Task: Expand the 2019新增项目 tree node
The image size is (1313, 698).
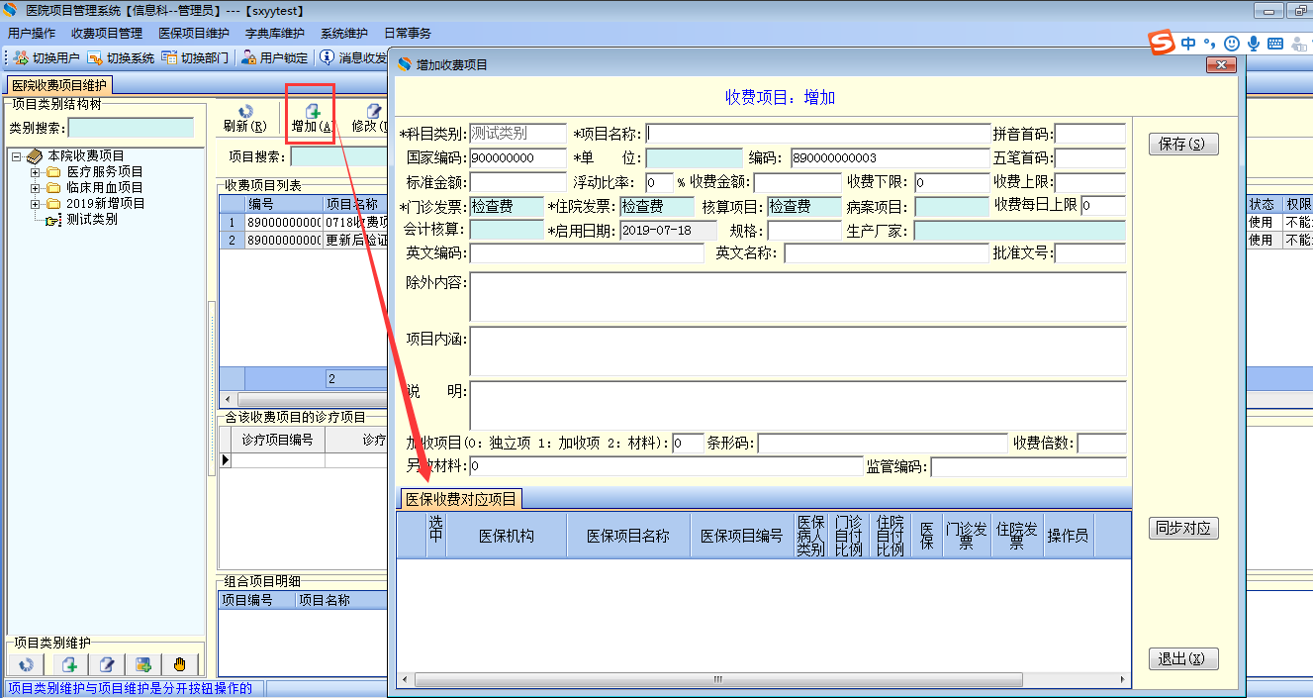Action: (x=35, y=203)
